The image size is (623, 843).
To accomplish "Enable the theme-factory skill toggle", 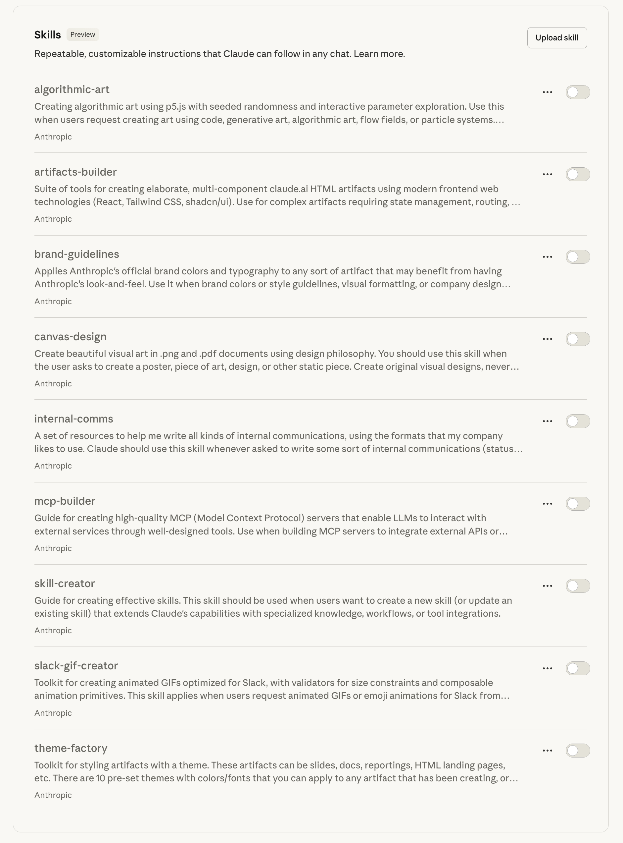I will tap(577, 751).
